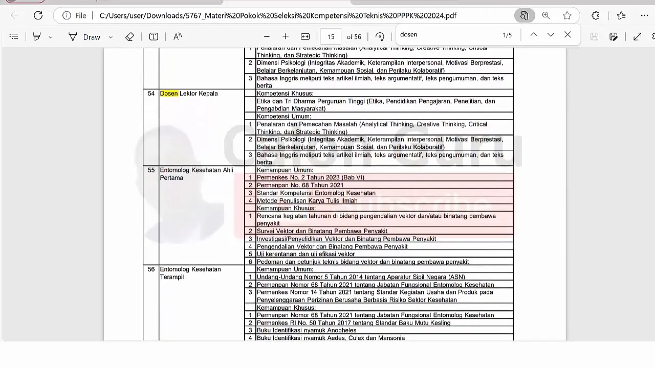Open browser Extensions puzzle icon
Screen dimensions: 655x368
(x=596, y=15)
